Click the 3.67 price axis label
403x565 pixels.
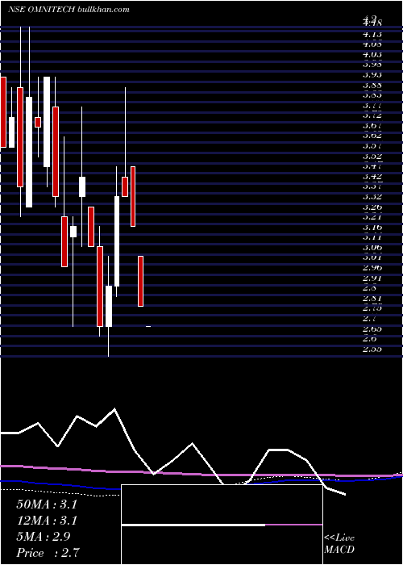372,126
